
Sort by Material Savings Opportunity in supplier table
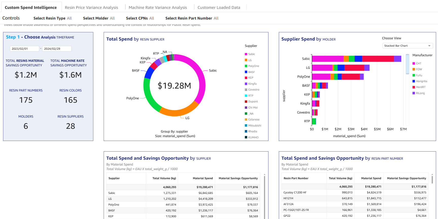pos(238,178)
